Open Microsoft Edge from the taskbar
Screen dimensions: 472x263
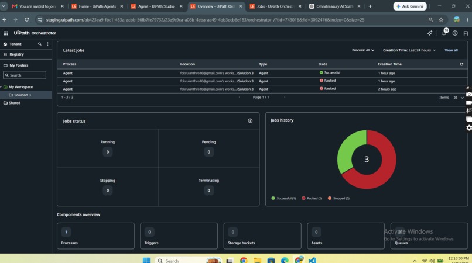click(x=285, y=260)
